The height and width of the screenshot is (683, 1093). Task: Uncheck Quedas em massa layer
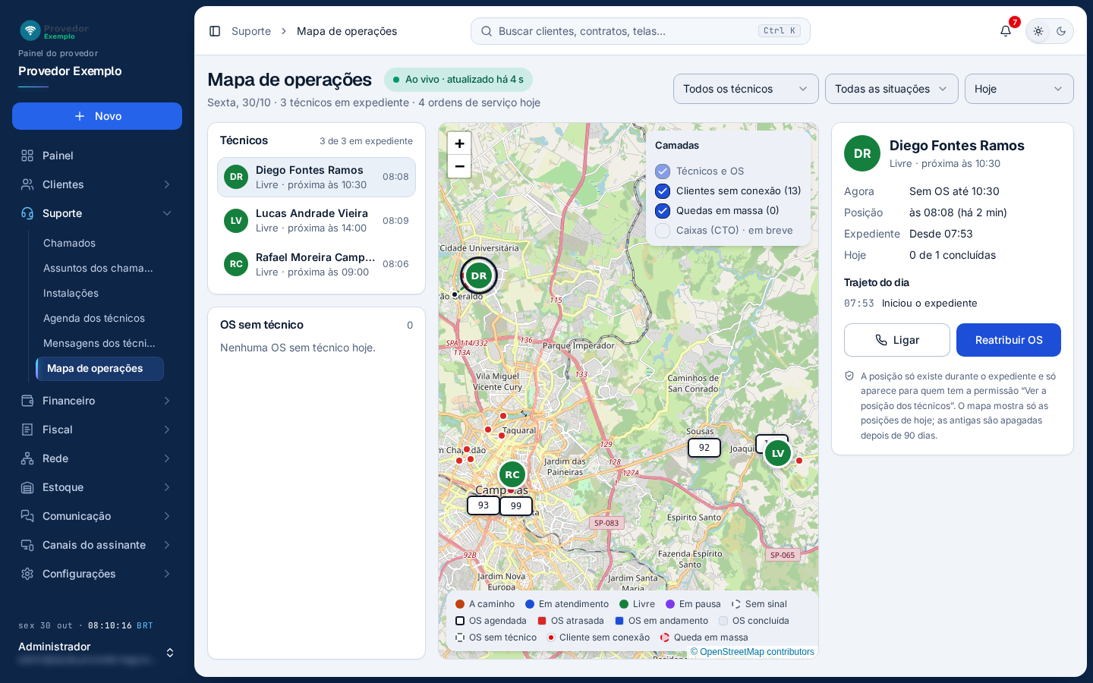[663, 211]
